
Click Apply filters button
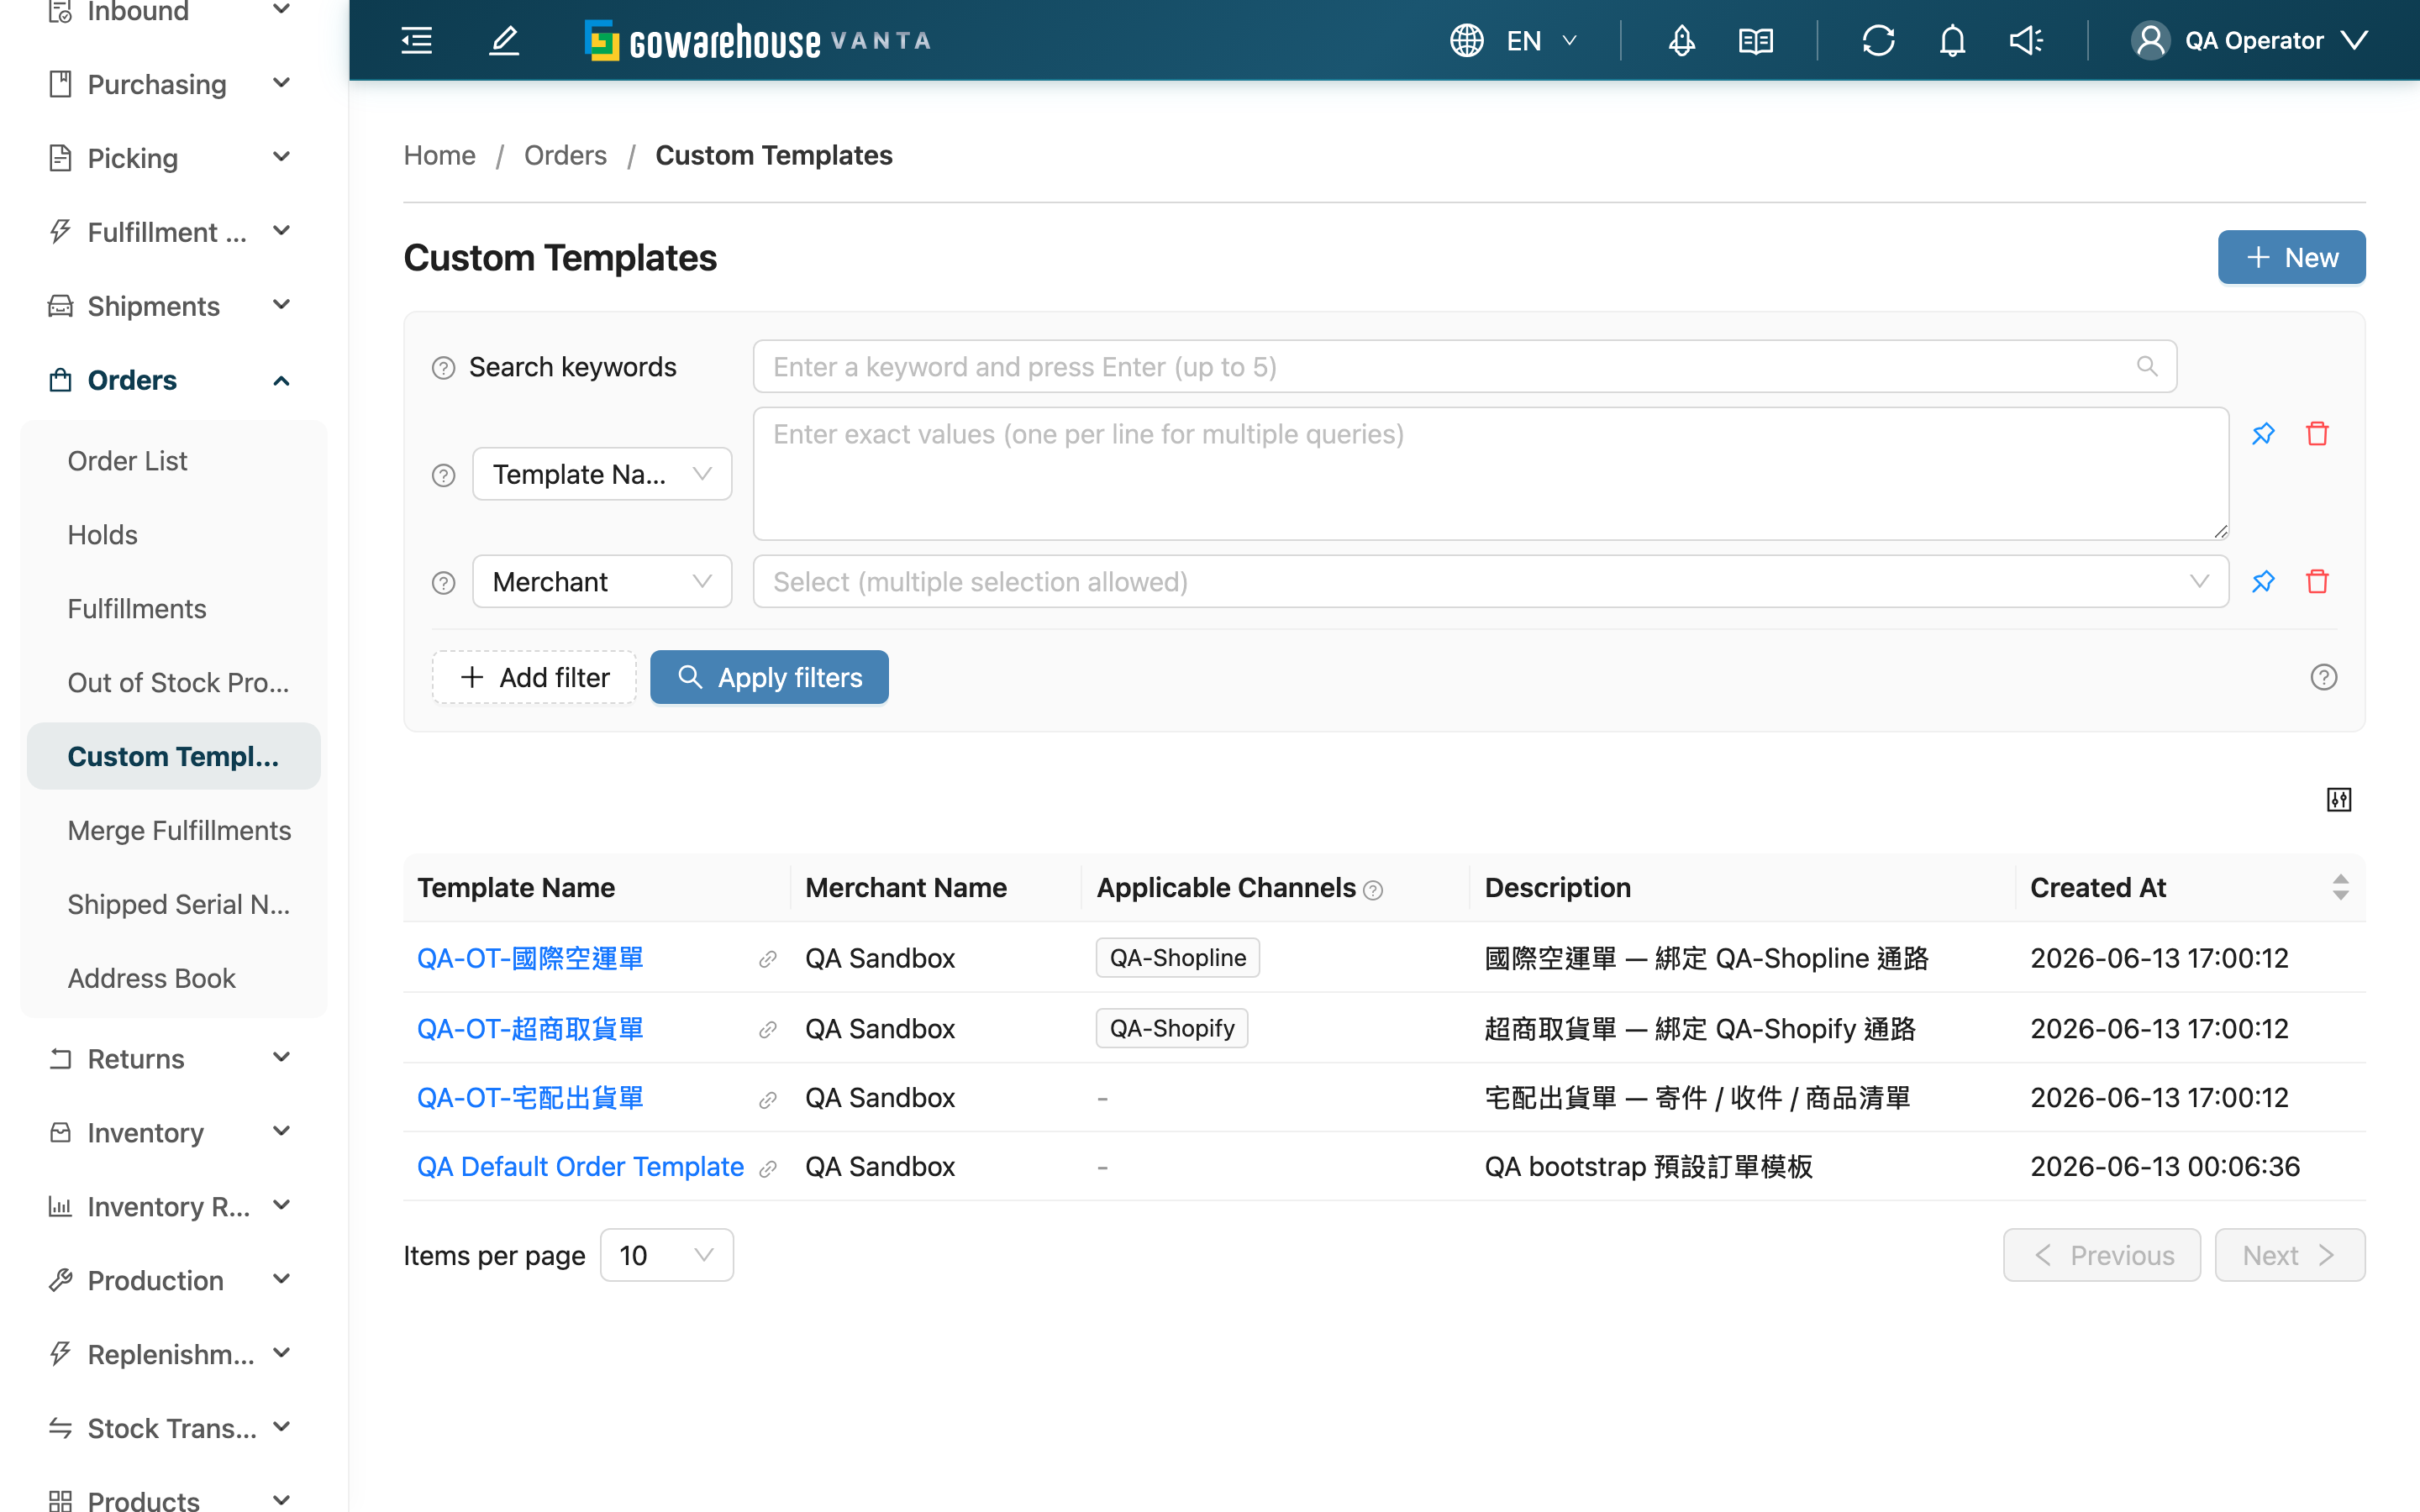(x=769, y=677)
